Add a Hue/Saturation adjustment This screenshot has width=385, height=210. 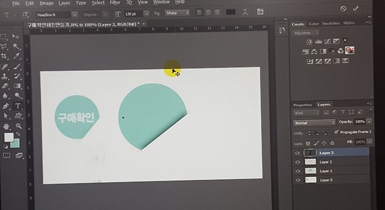tap(305, 52)
